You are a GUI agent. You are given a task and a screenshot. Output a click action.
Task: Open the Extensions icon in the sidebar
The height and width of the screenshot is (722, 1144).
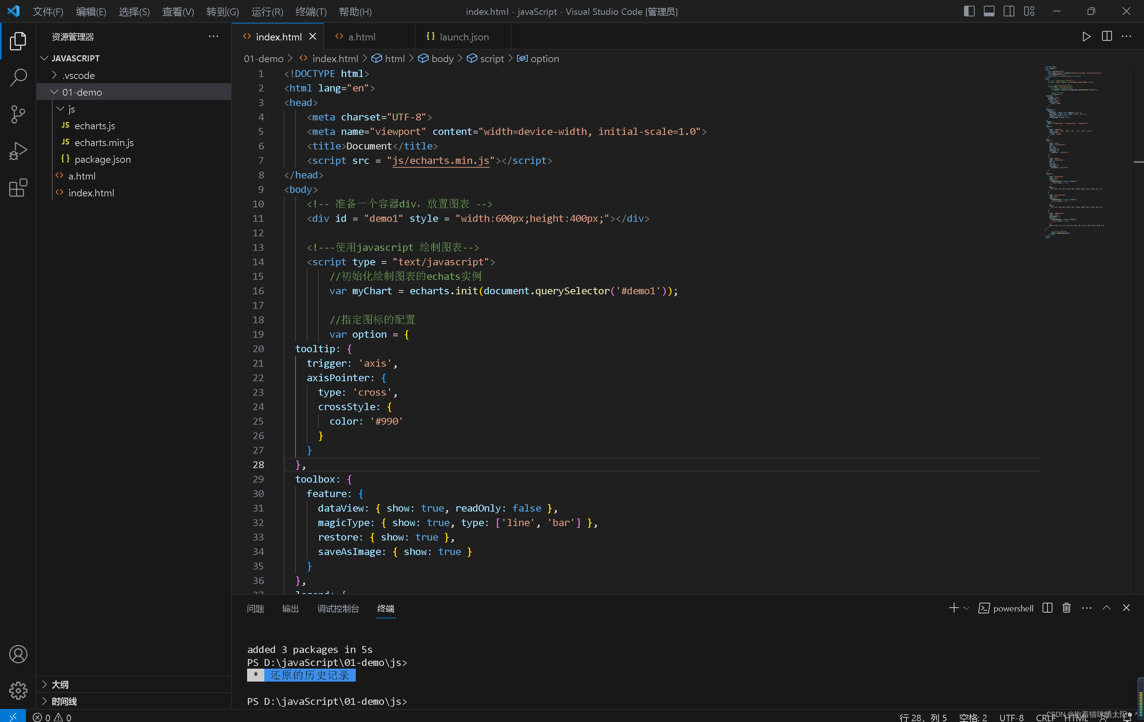tap(18, 188)
